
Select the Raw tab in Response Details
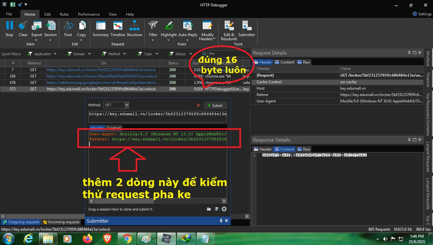click(x=304, y=149)
